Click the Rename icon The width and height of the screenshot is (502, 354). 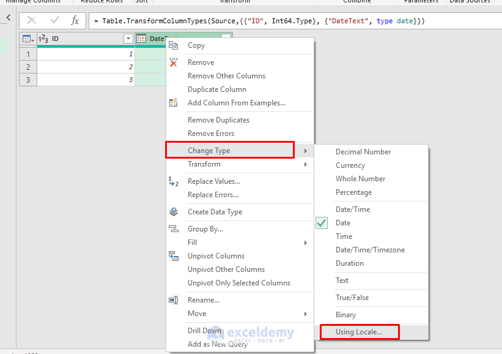click(174, 300)
